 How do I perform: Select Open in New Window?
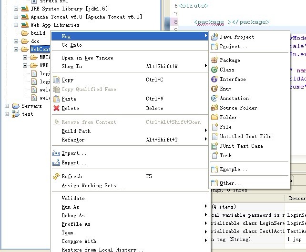[130, 58]
